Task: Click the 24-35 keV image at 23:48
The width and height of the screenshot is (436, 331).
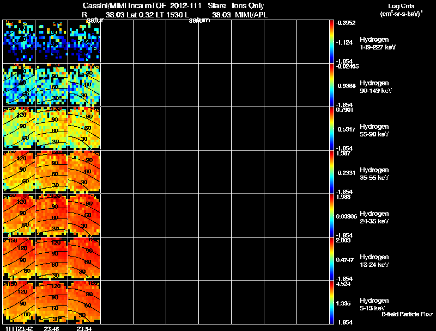Action: [x=51, y=215]
